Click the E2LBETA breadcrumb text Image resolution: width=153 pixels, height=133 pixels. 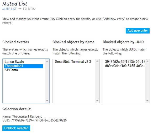29,9
